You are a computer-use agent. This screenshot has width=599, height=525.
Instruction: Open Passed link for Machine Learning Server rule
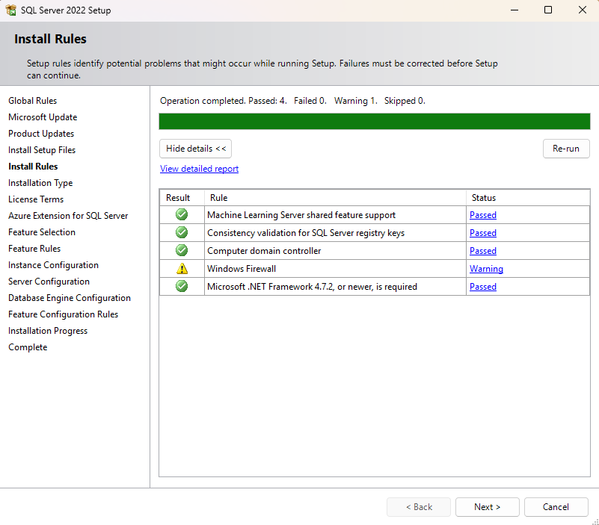click(482, 215)
